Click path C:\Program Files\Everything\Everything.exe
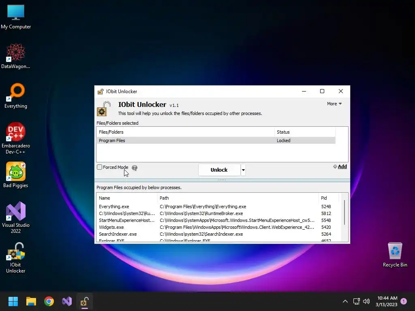 tap(203, 207)
